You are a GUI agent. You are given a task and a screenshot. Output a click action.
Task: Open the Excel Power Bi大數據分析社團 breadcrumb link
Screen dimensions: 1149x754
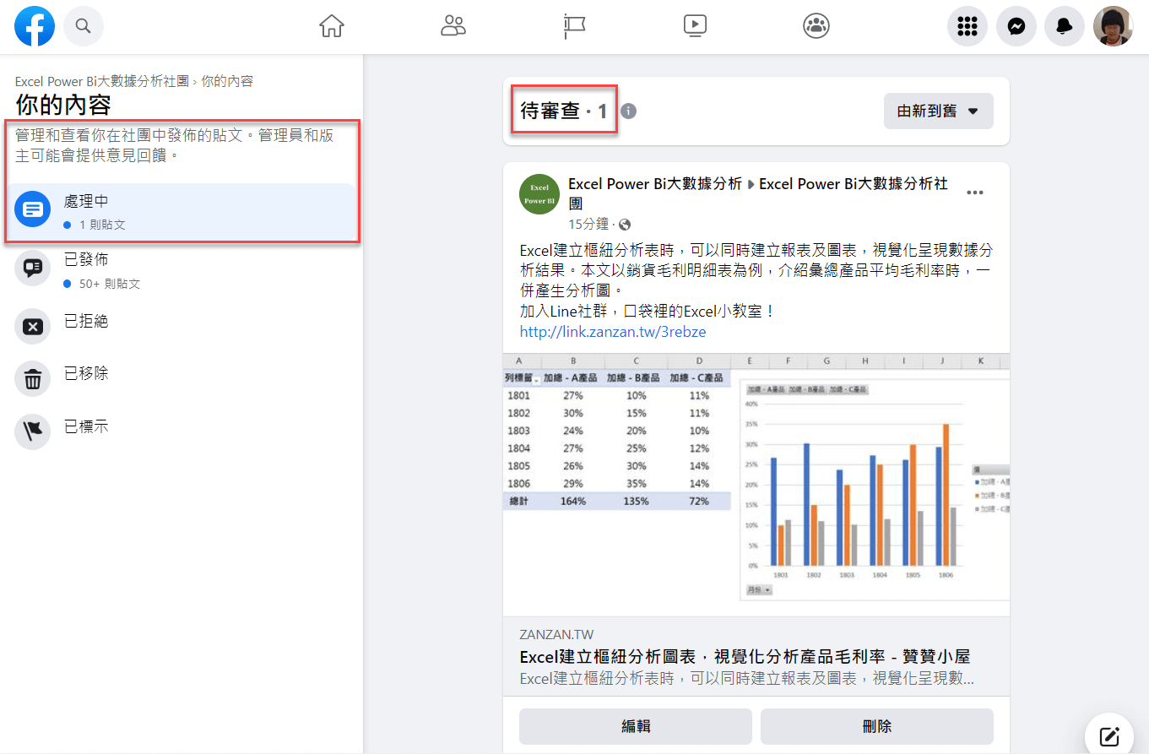[101, 82]
